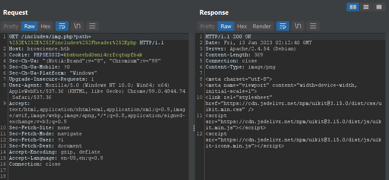Click the Sec-Ch-Ua header line

(x=85, y=61)
